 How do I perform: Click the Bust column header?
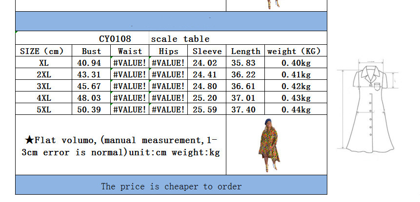91,51
